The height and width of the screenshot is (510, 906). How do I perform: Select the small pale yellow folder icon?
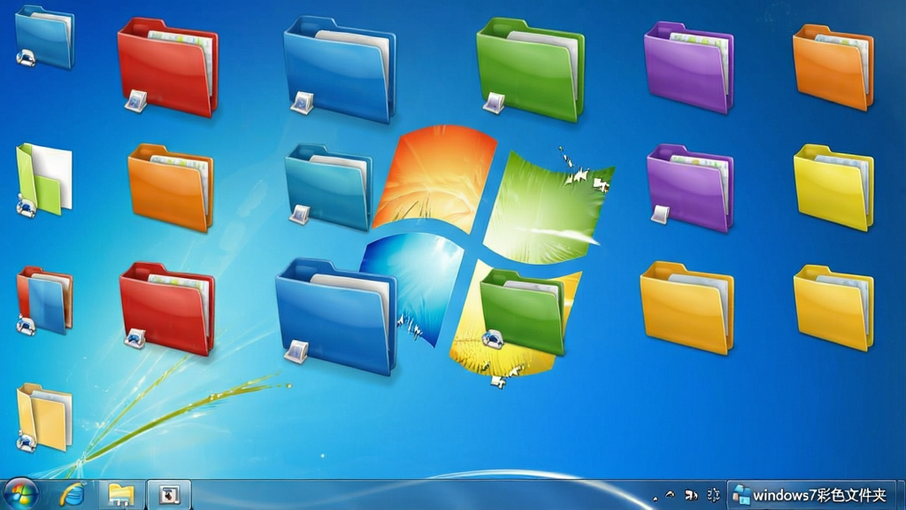(44, 418)
